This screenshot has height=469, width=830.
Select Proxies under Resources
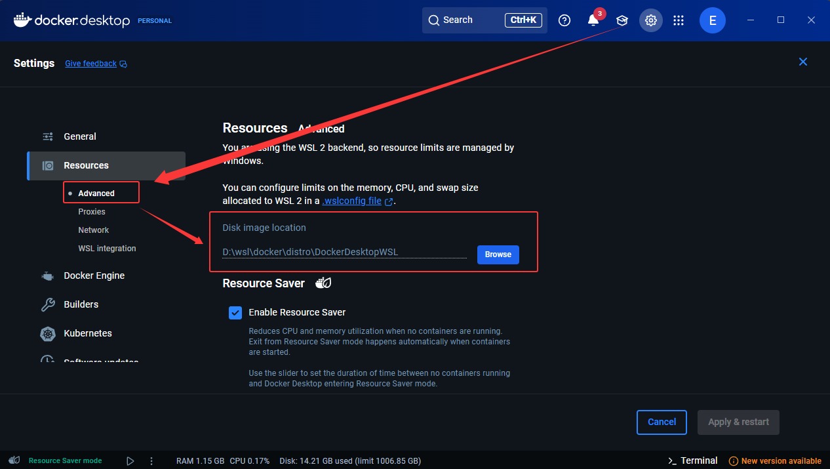(x=92, y=212)
